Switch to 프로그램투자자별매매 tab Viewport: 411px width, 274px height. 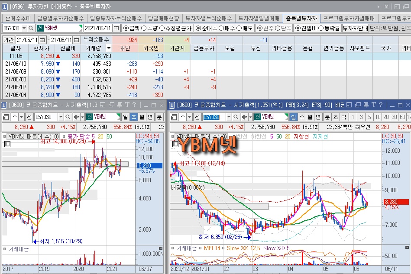(349, 18)
